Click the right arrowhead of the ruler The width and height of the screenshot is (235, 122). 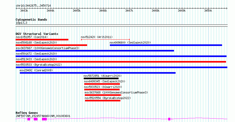227,8
